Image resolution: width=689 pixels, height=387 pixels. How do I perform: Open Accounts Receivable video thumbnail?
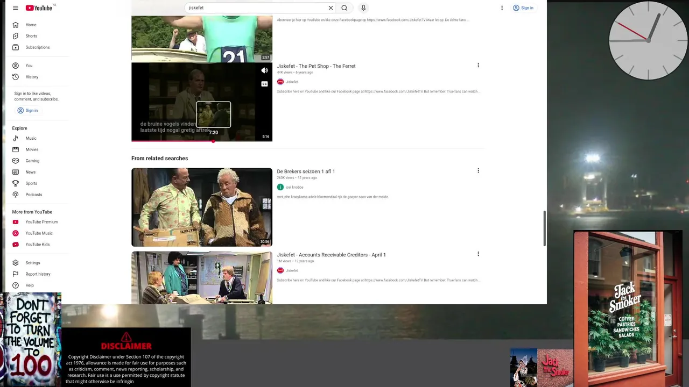click(x=202, y=278)
